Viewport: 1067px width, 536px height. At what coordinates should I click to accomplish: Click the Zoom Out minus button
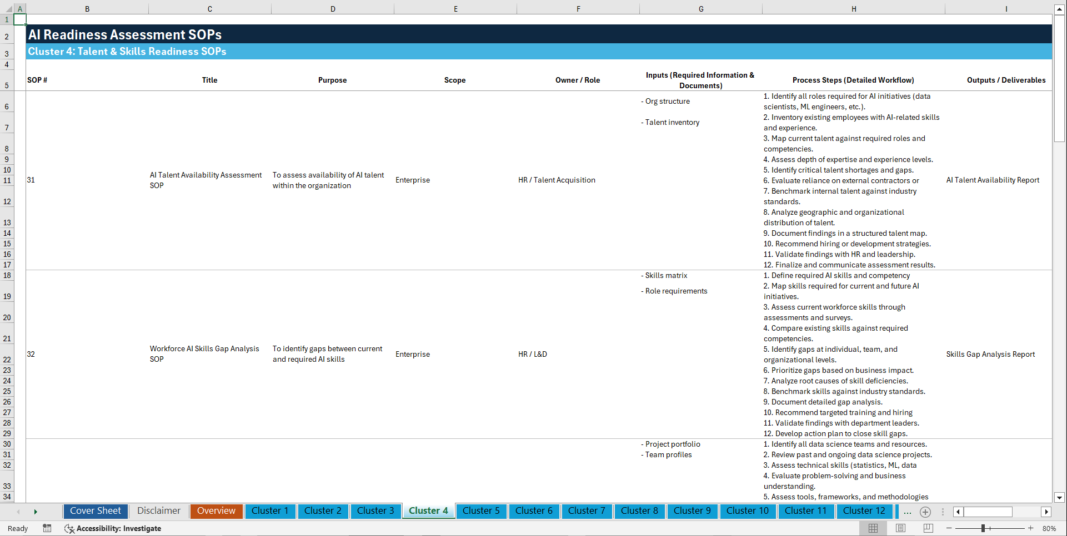click(949, 528)
